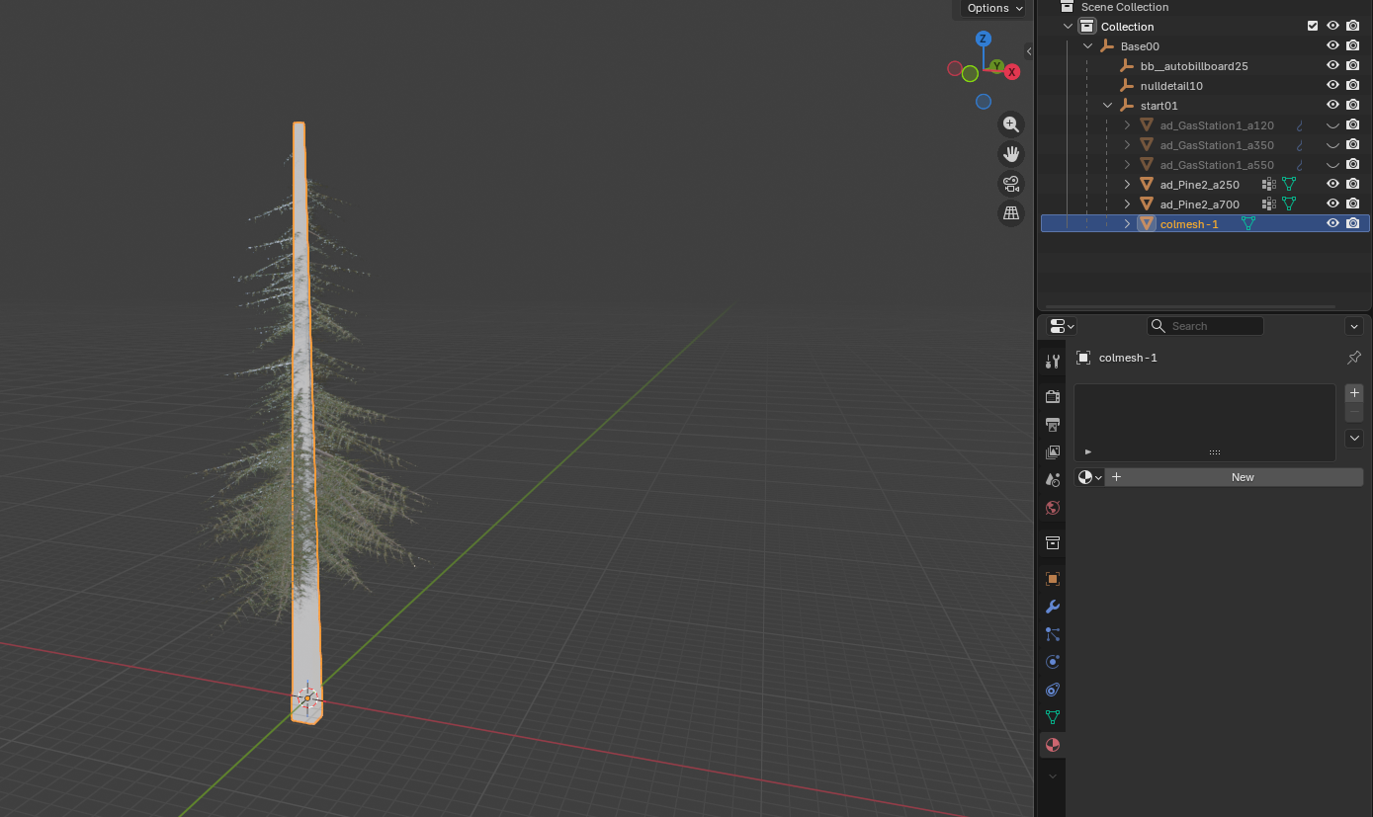Screen dimensions: 1373x817
Task: Collapse the Collection tree node
Action: (x=1068, y=26)
